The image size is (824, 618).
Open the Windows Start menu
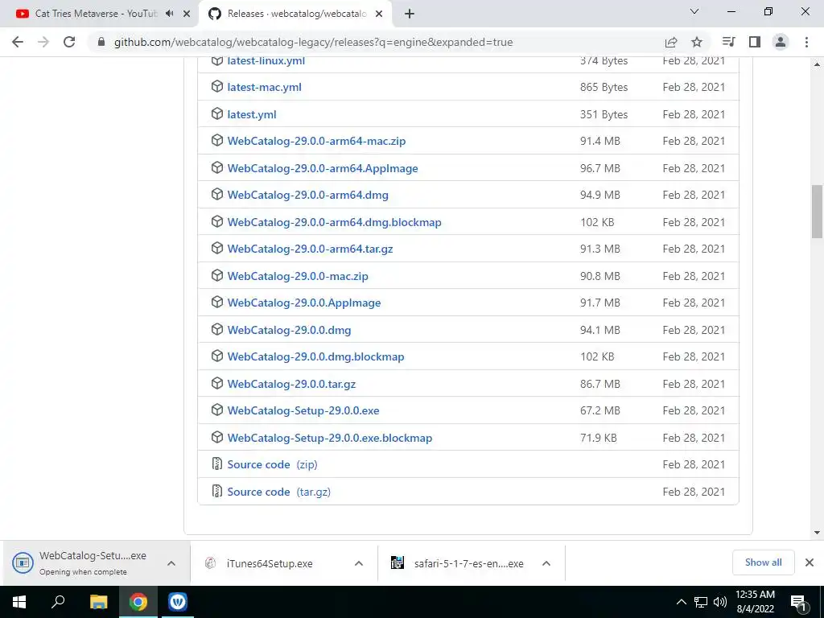(19, 602)
